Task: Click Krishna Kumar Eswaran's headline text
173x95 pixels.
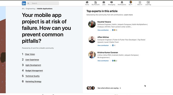Action: point(118,56)
